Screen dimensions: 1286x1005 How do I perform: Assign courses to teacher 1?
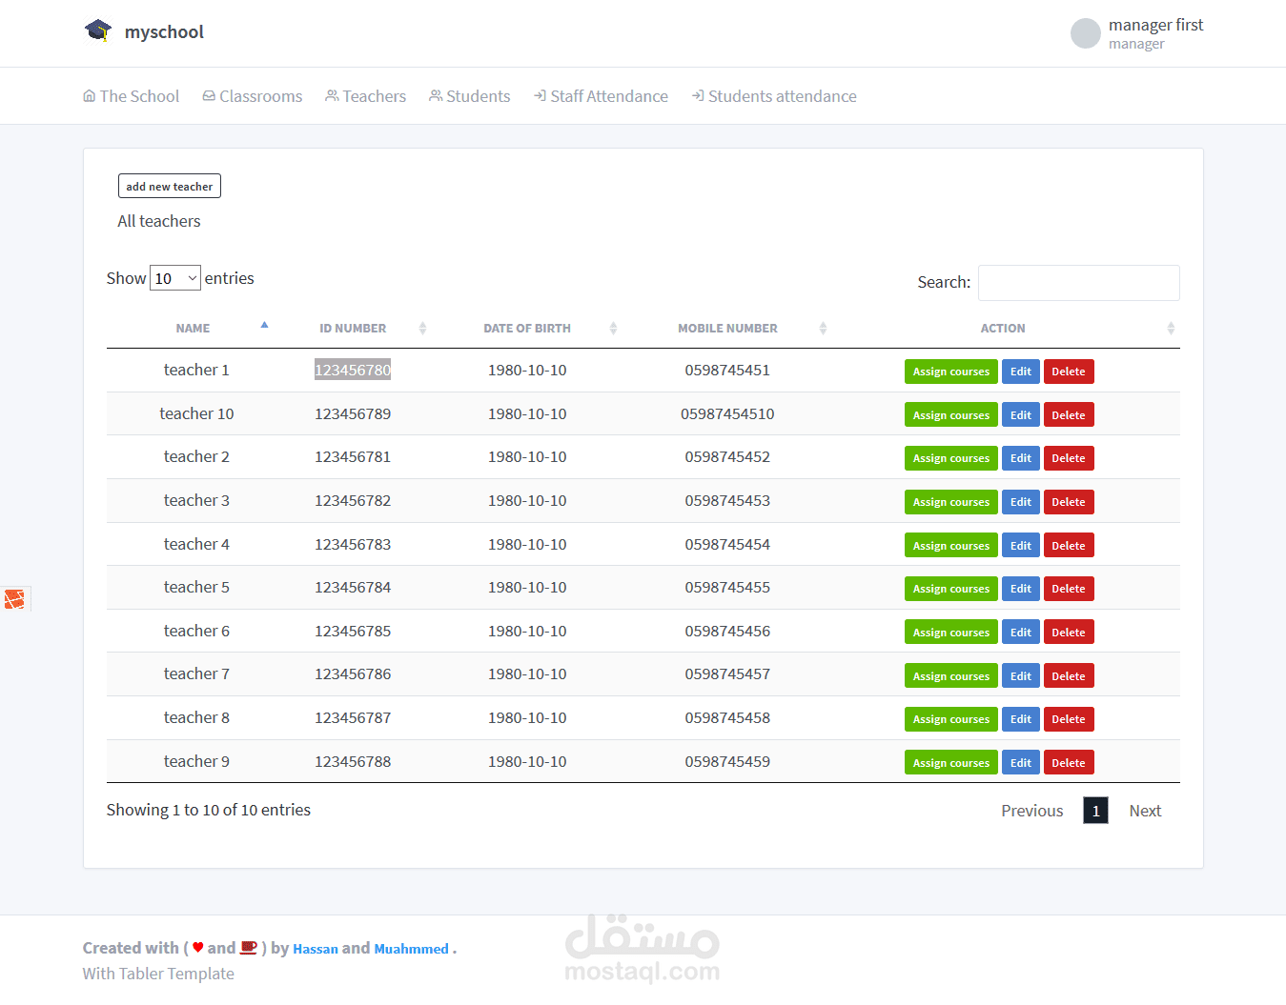[x=951, y=372]
